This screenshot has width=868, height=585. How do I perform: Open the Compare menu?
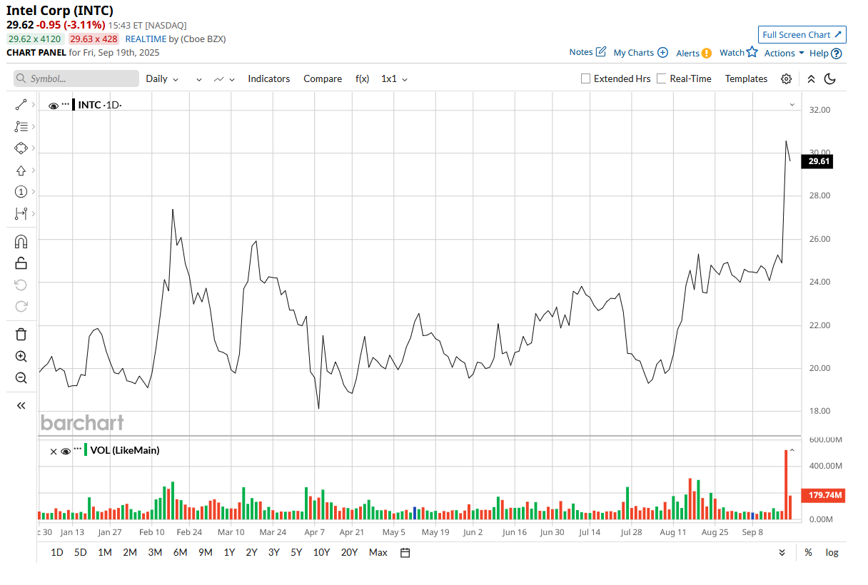coord(323,78)
